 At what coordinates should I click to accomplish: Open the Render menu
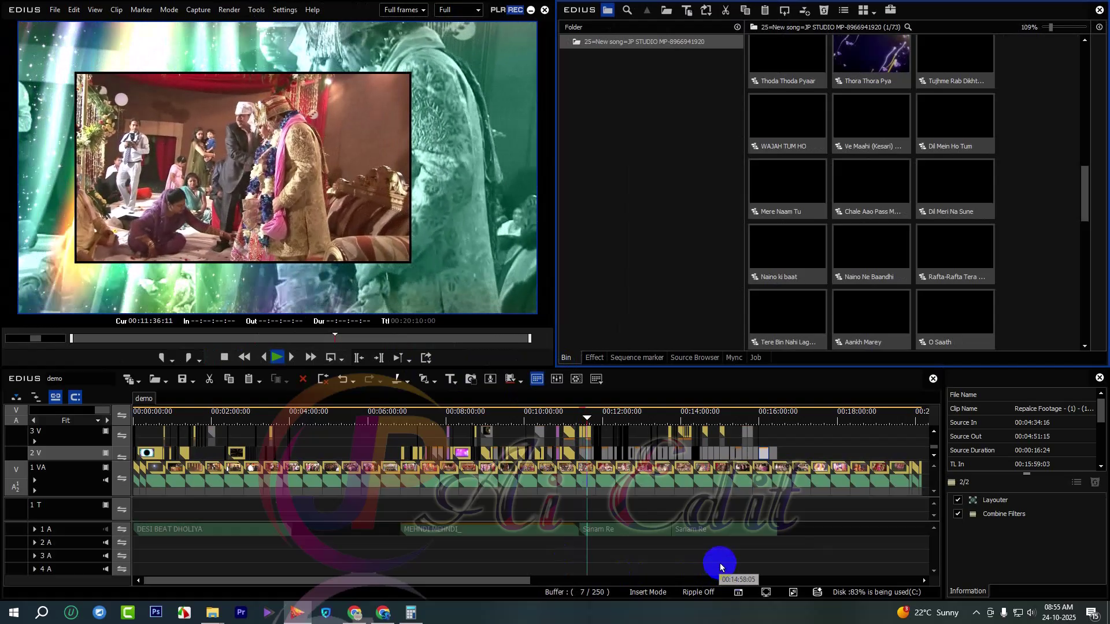click(229, 10)
